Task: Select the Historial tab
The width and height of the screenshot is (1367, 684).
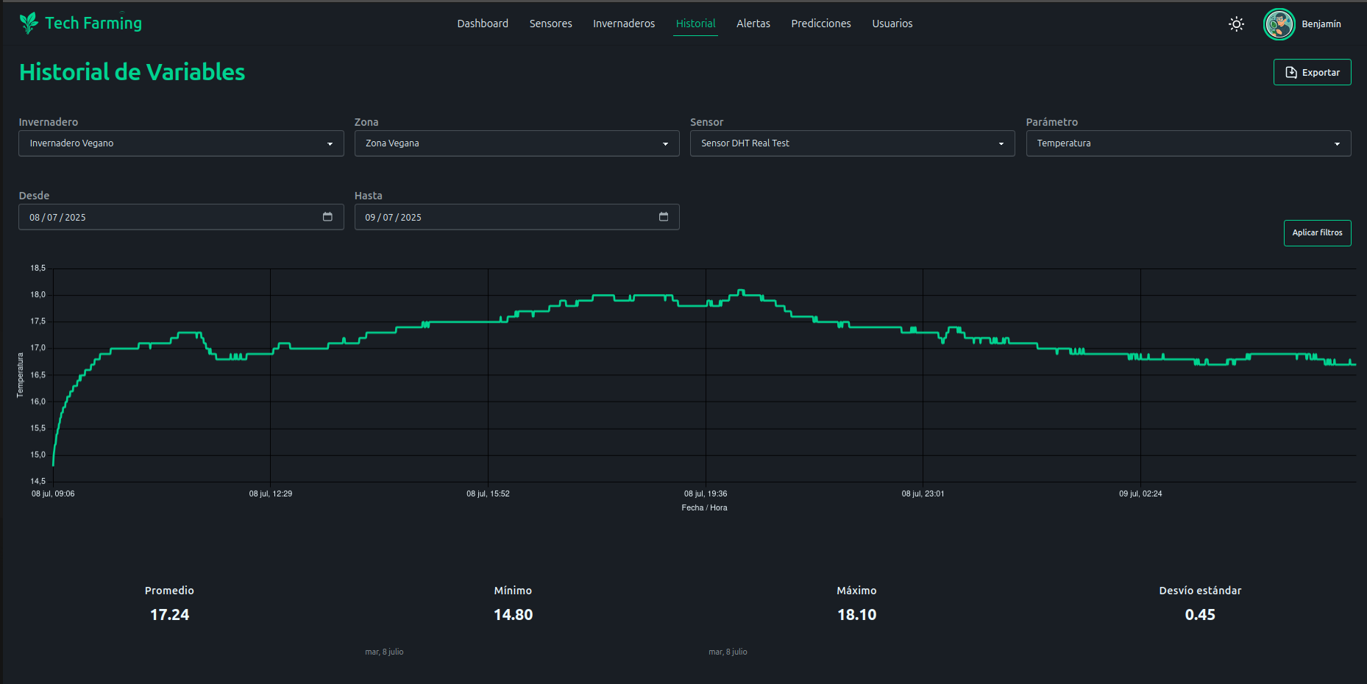Action: (x=695, y=24)
